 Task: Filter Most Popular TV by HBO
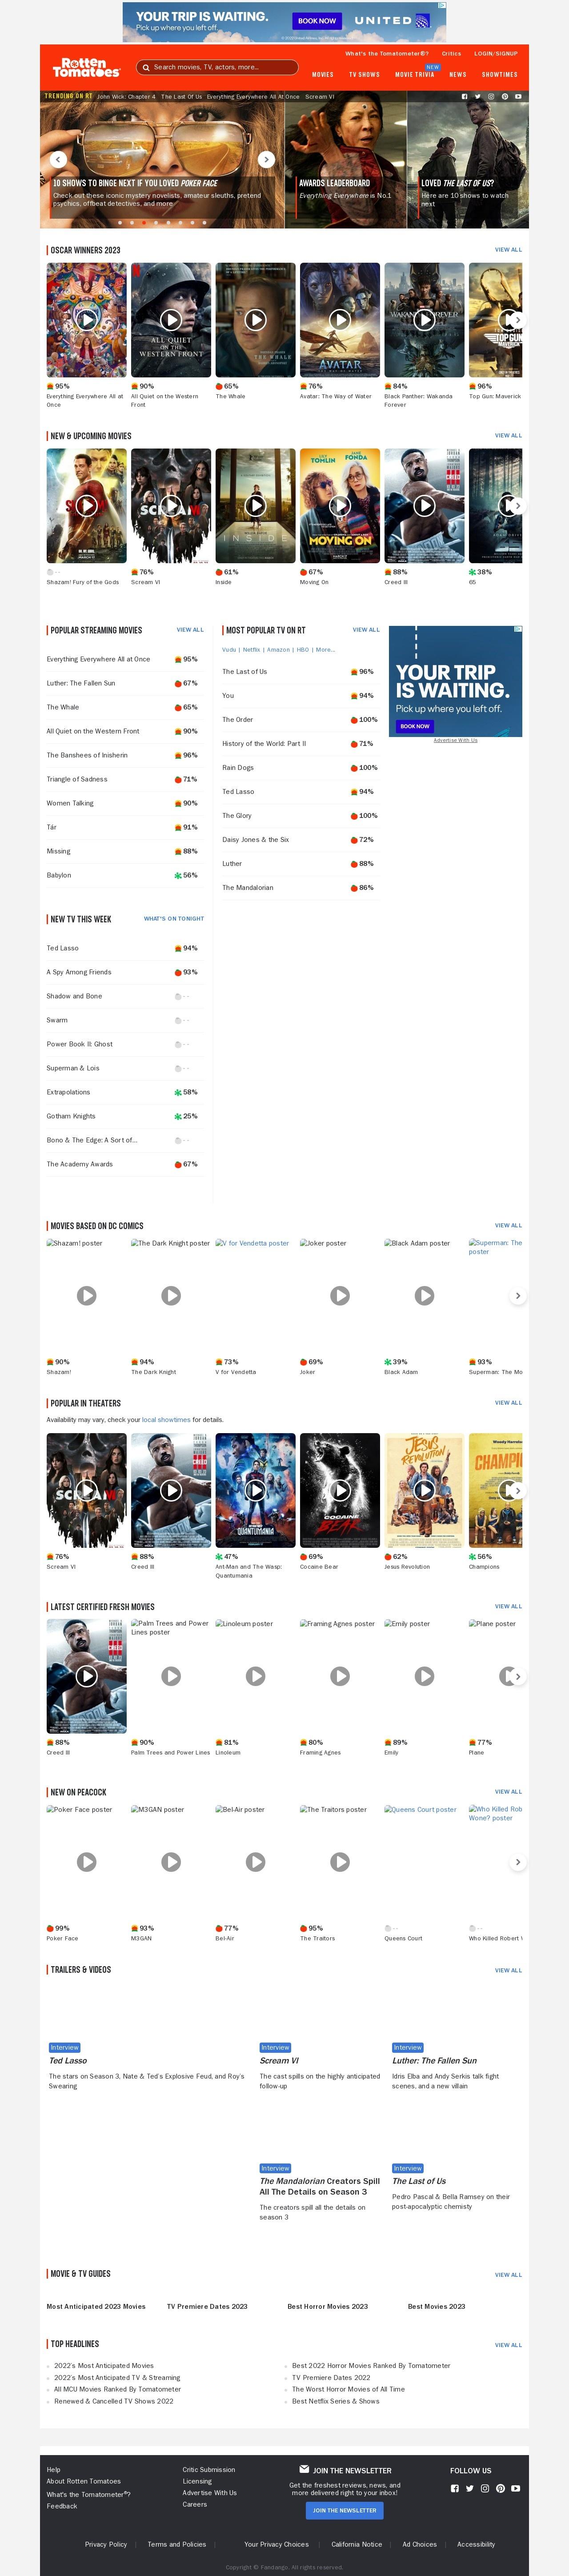(x=303, y=650)
